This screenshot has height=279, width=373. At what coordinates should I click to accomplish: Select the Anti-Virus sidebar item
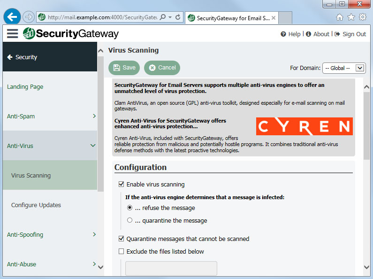(x=20, y=146)
